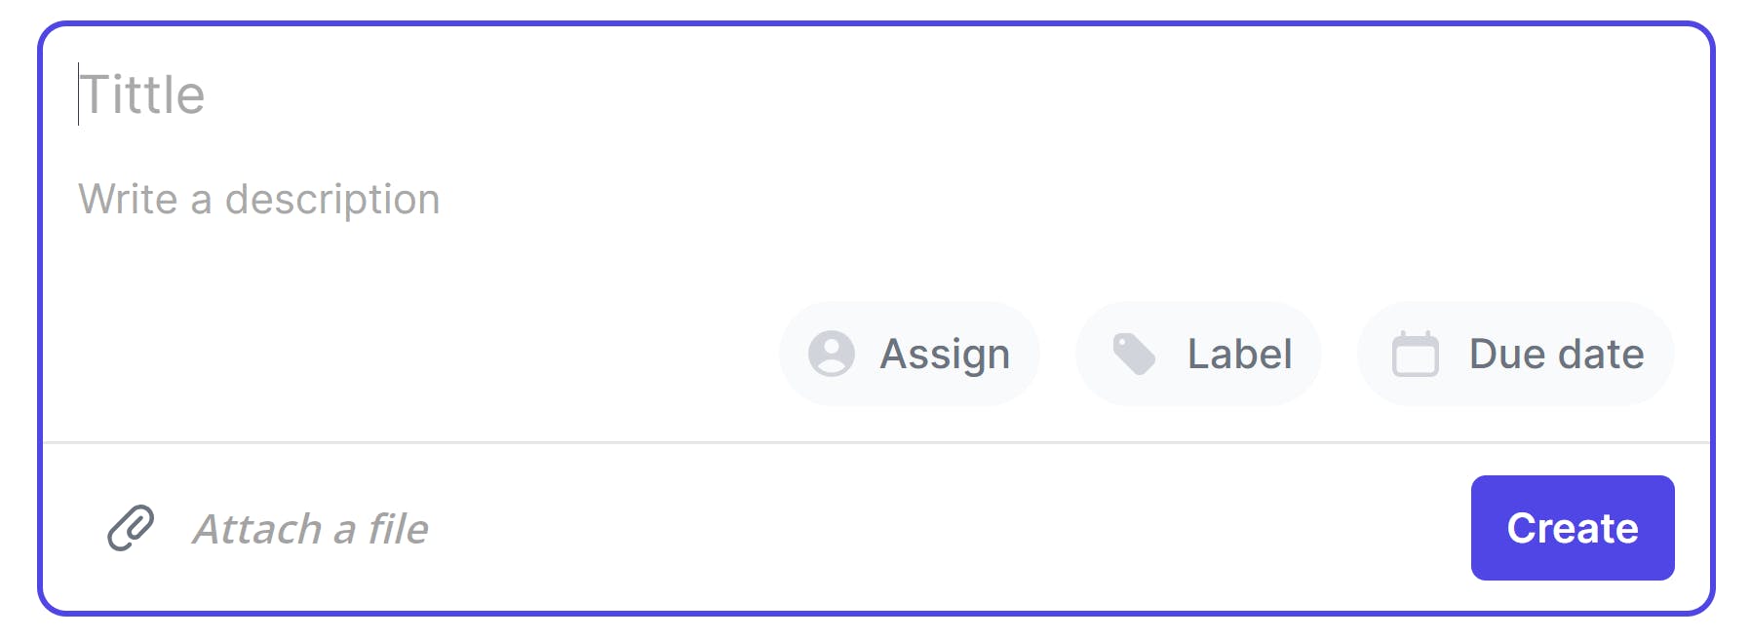Screen dimensions: 1751x638
Task: Open the Assign pill to pick assignee
Action: pyautogui.click(x=910, y=354)
